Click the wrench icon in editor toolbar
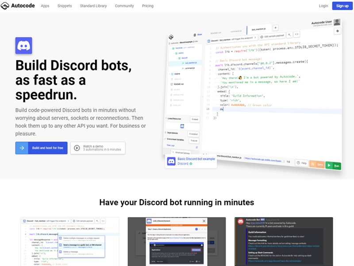 (289, 35)
